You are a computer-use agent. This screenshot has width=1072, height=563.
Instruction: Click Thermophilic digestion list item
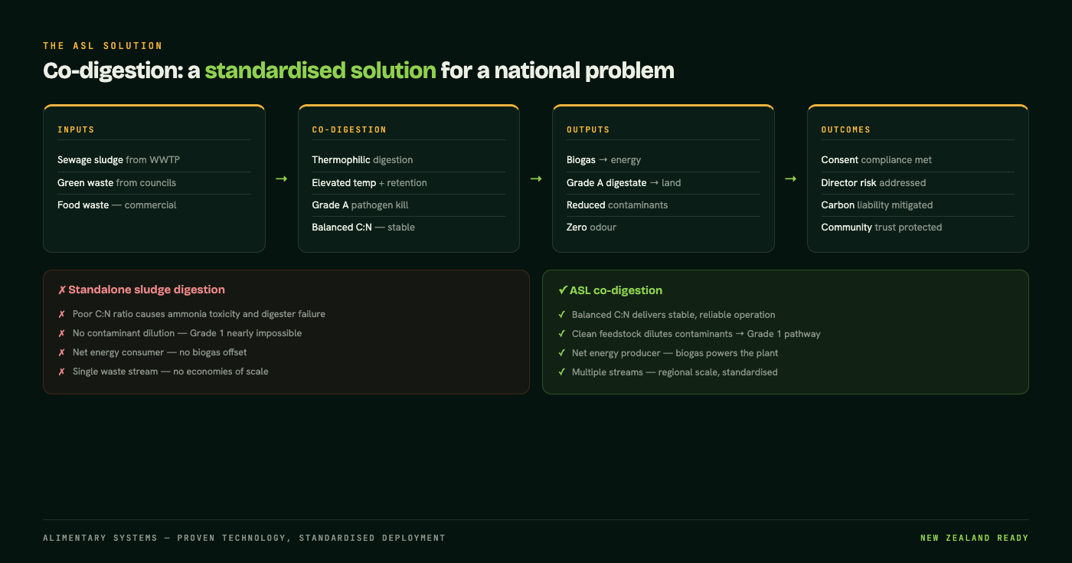point(408,160)
